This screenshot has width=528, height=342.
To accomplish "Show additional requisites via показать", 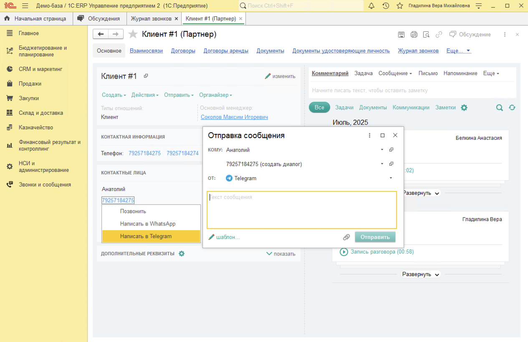I will point(280,254).
